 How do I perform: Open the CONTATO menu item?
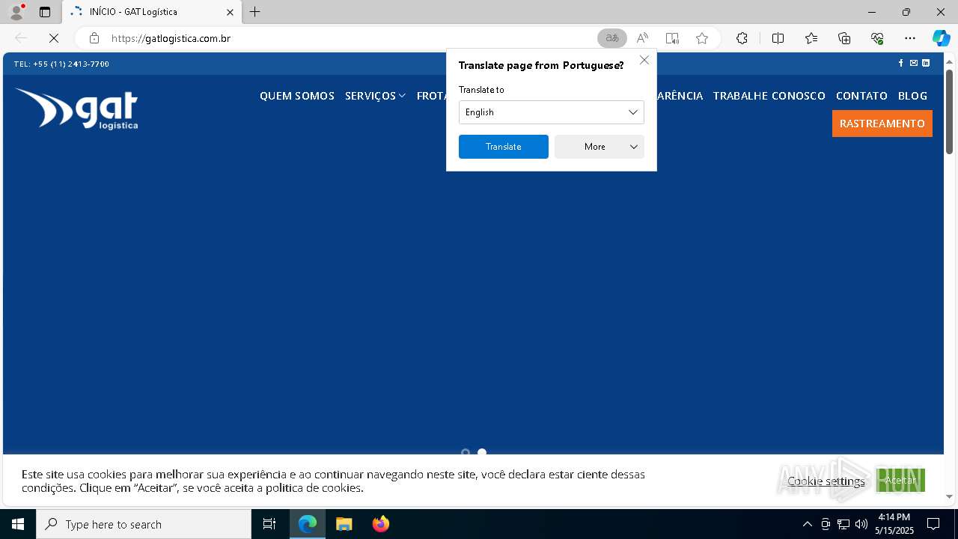pyautogui.click(x=861, y=96)
